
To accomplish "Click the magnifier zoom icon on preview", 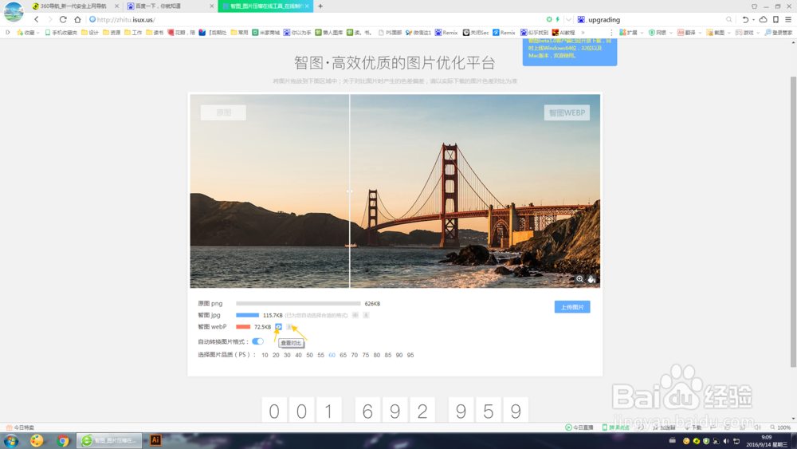I will click(579, 279).
